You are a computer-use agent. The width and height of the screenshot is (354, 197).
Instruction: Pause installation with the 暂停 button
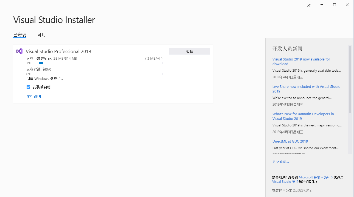(190, 51)
